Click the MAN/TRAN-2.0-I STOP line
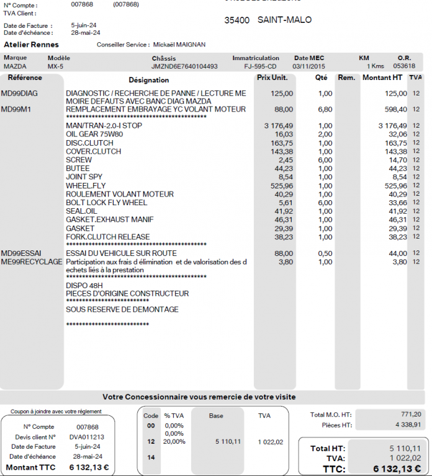The image size is (432, 476). (104, 126)
